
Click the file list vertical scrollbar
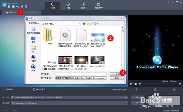click(122, 48)
